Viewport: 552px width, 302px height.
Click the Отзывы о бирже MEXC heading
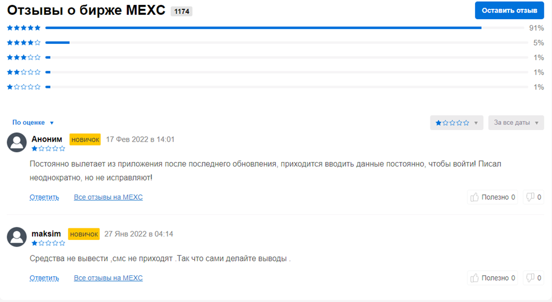click(x=86, y=10)
